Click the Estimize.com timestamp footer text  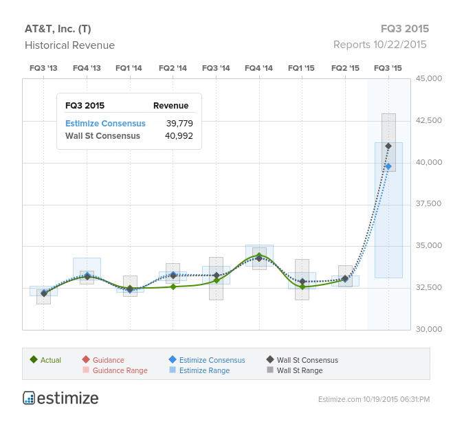tap(374, 399)
